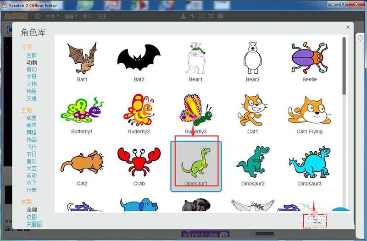
Task: Select the Dinosaur1 sprite
Action: click(196, 166)
